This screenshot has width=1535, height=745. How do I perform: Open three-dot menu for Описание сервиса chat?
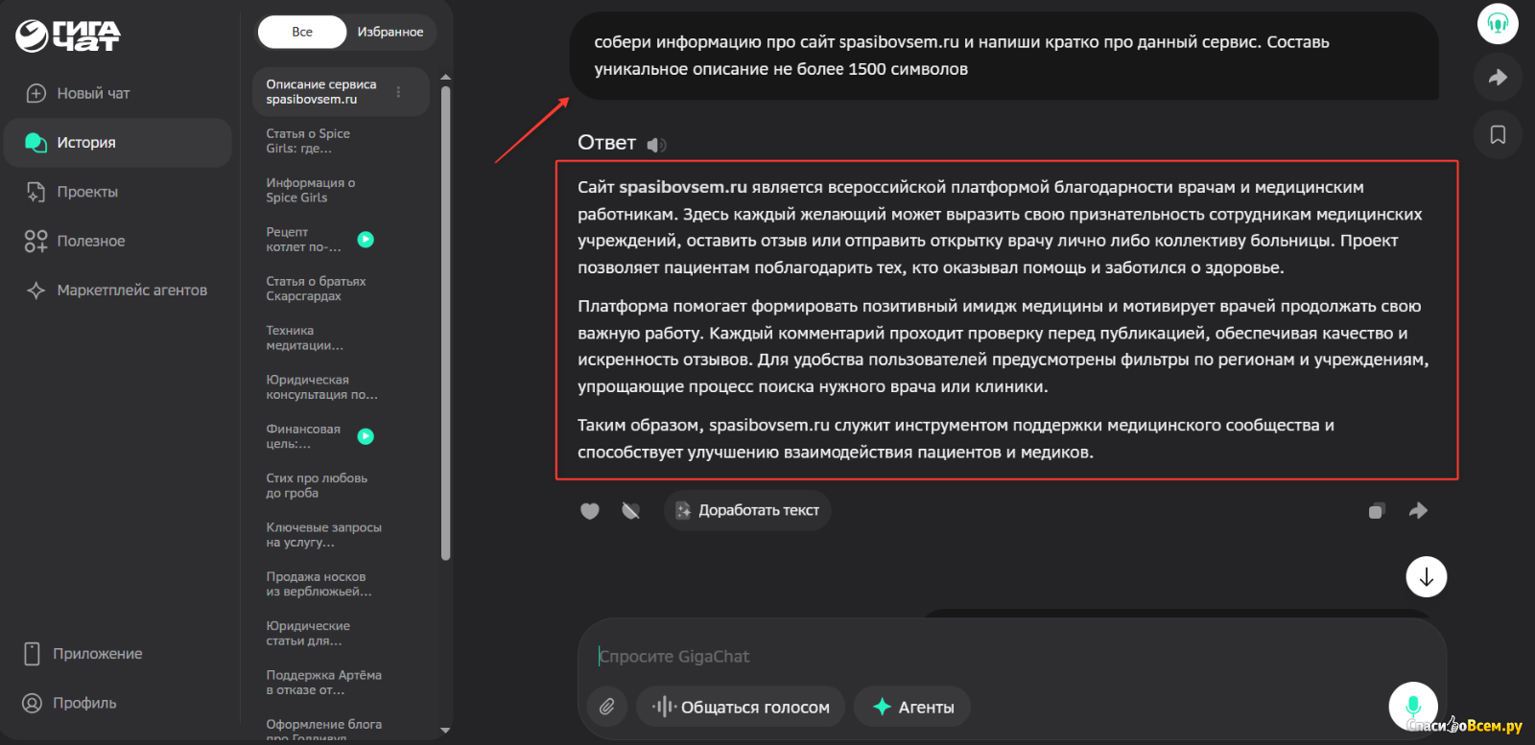(398, 92)
